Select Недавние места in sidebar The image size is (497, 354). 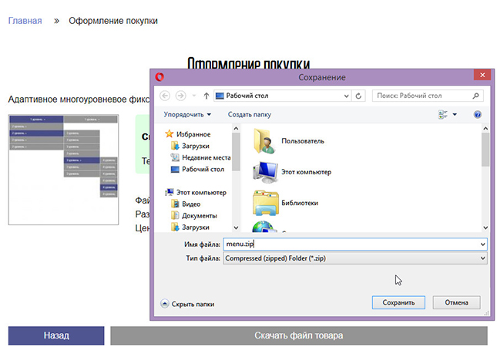(207, 157)
